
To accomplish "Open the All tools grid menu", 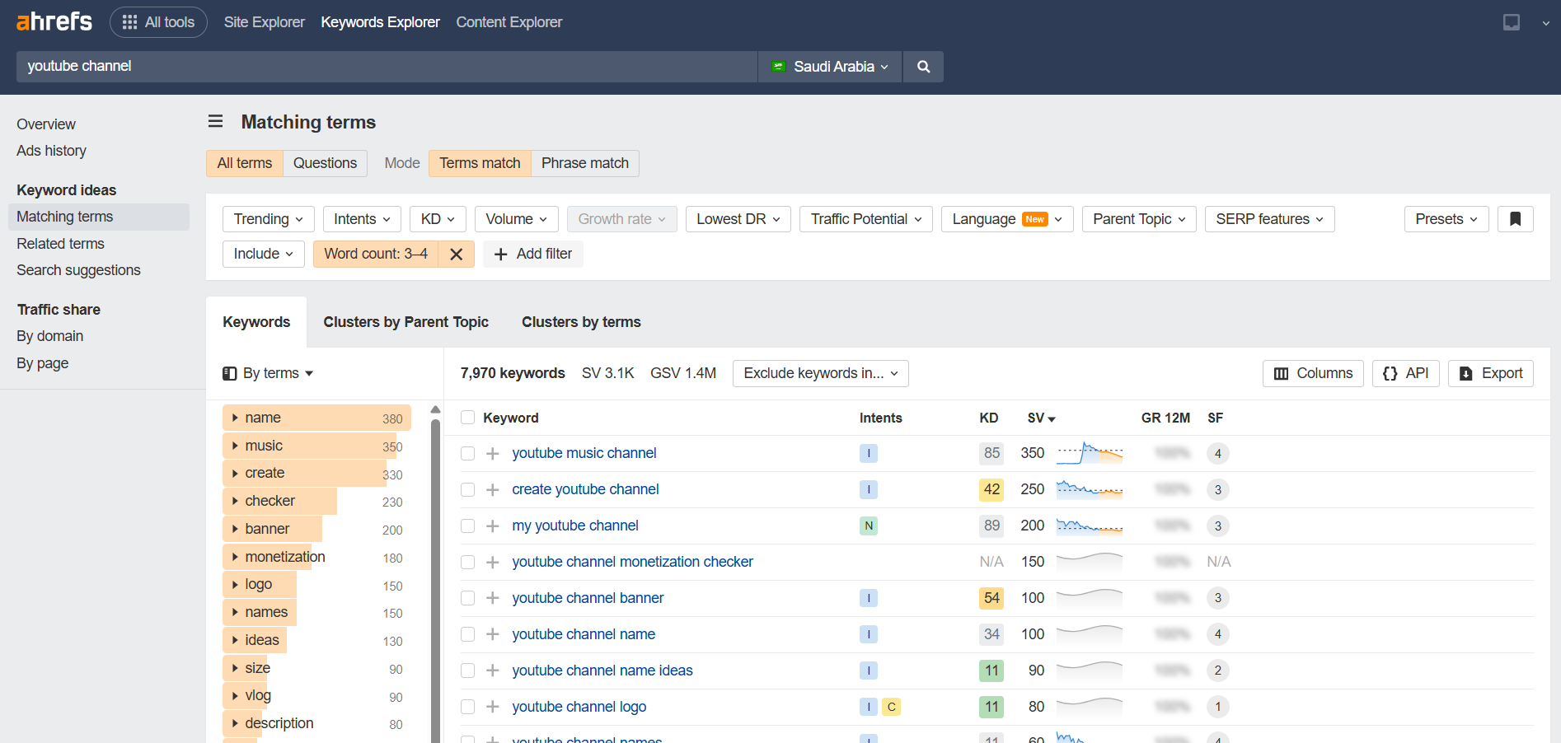I will point(158,22).
